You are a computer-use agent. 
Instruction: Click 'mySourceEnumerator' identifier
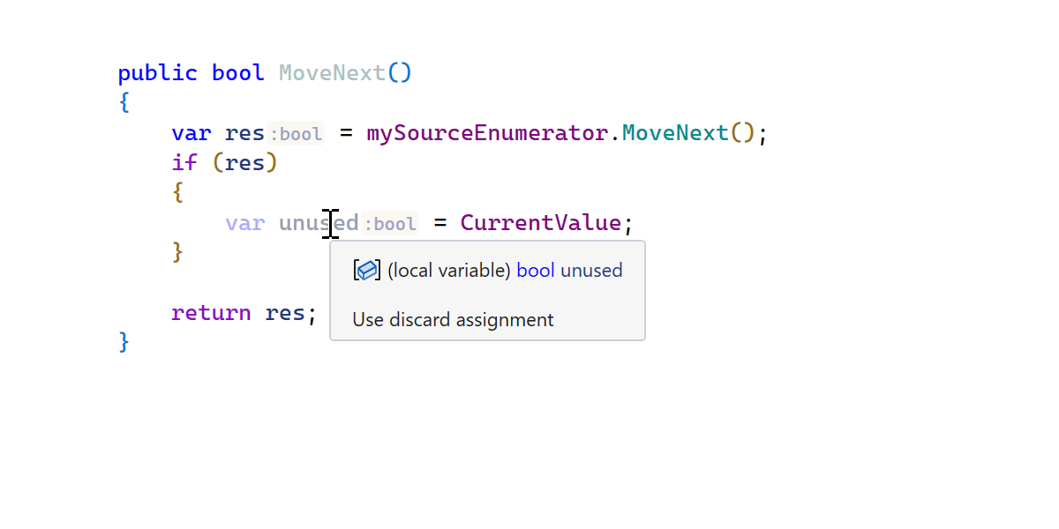pos(487,133)
